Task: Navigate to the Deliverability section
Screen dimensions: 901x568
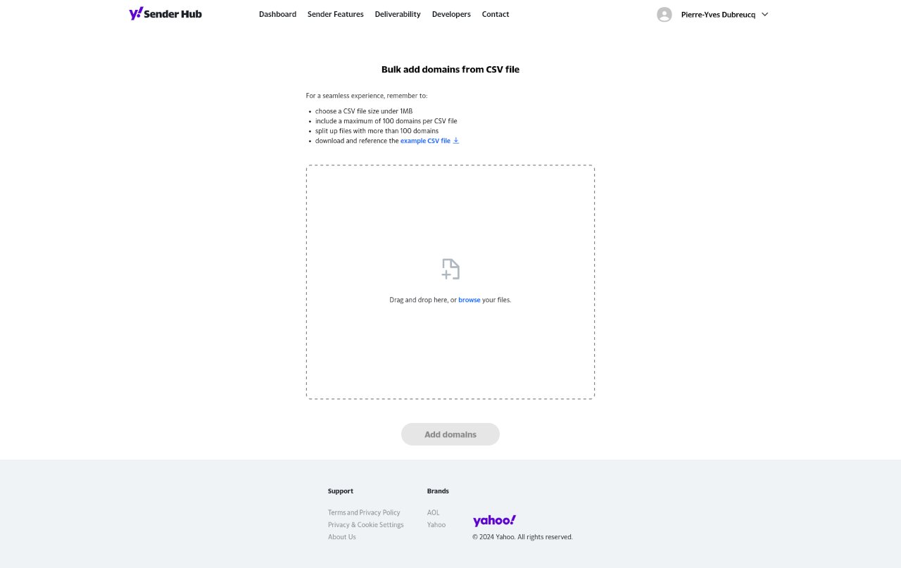Action: point(397,14)
